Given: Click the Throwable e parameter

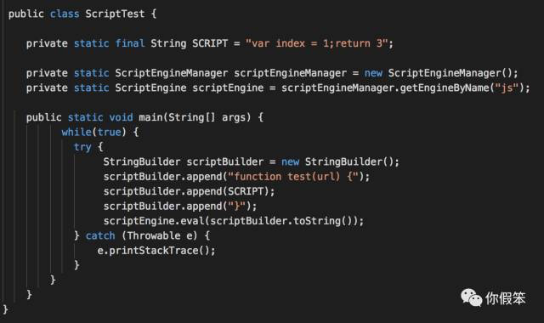Looking at the screenshot, I should [160, 236].
